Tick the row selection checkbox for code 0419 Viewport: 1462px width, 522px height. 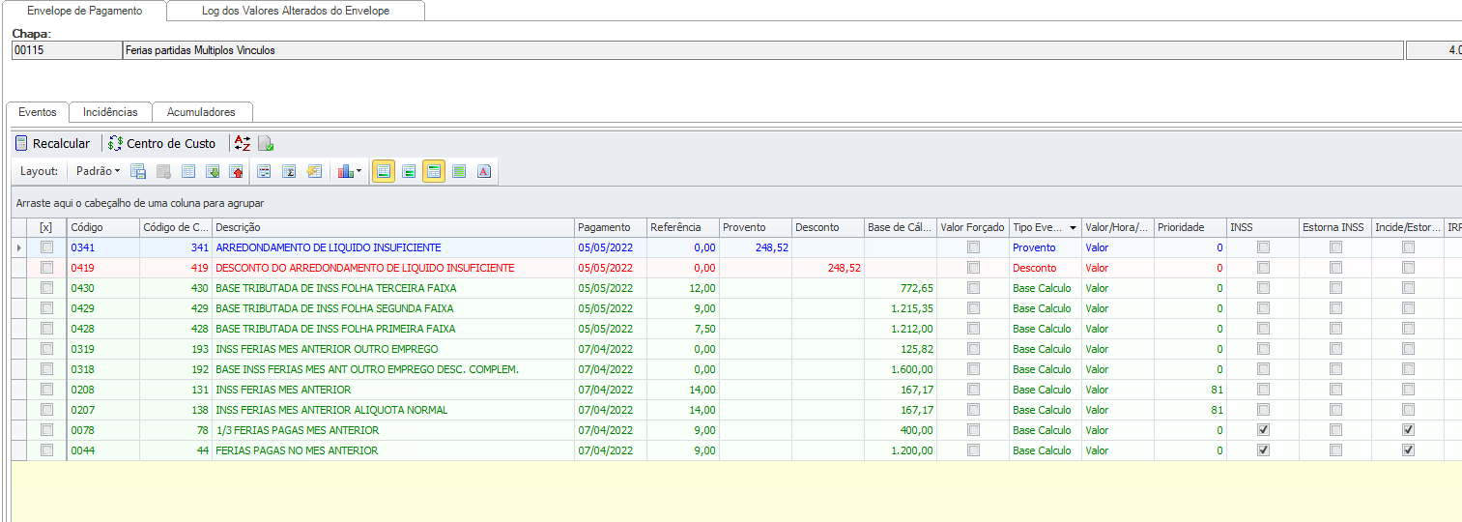click(46, 268)
